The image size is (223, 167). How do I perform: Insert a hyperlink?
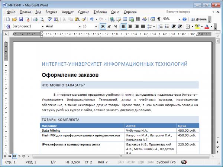coord(112,19)
